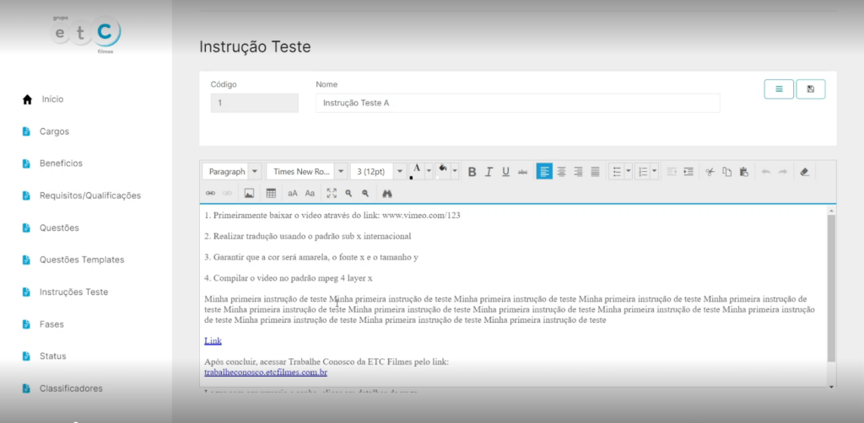Focus the Nome input field
Image resolution: width=864 pixels, height=423 pixels.
pos(517,103)
